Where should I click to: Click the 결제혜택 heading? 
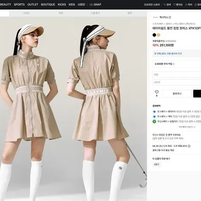click(x=156, y=106)
